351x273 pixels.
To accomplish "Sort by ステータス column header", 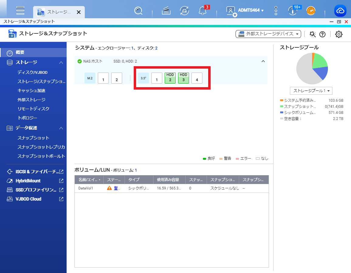I will [x=114, y=180].
